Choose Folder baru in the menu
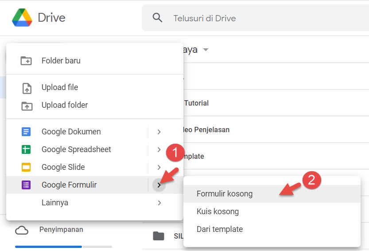The width and height of the screenshot is (369, 251). [x=61, y=61]
